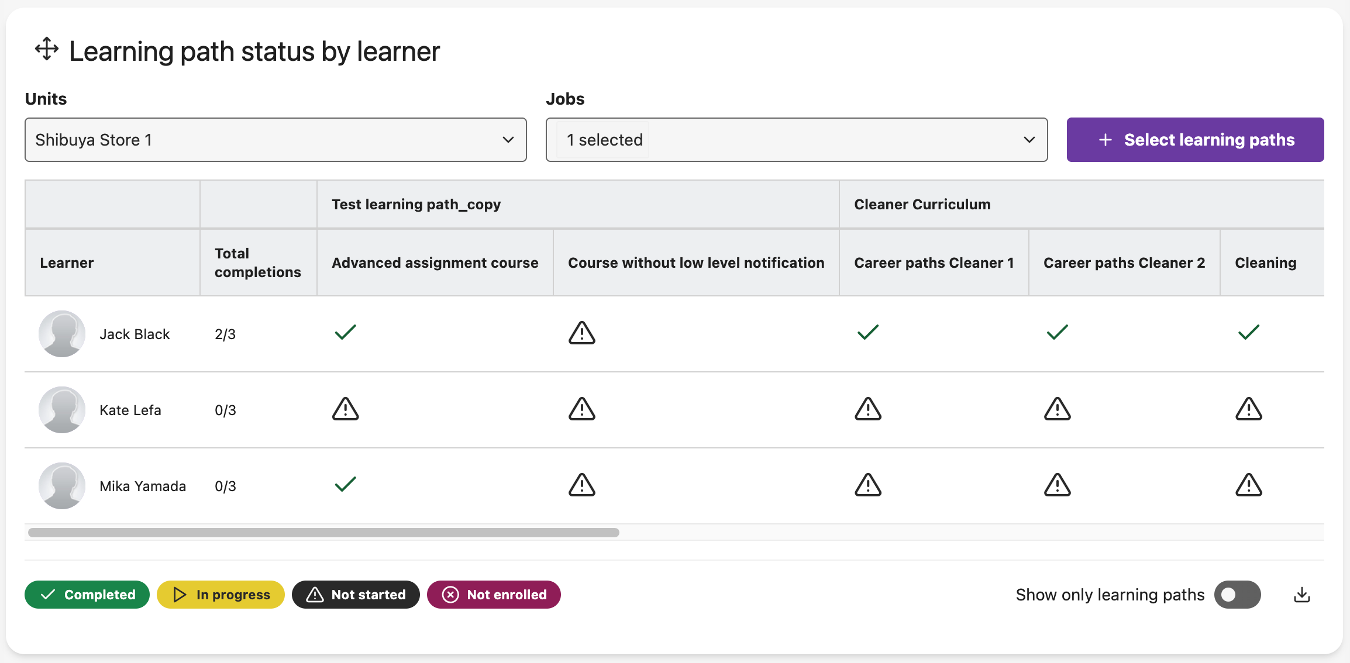Click the Learner column header
1350x663 pixels.
pyautogui.click(x=67, y=263)
